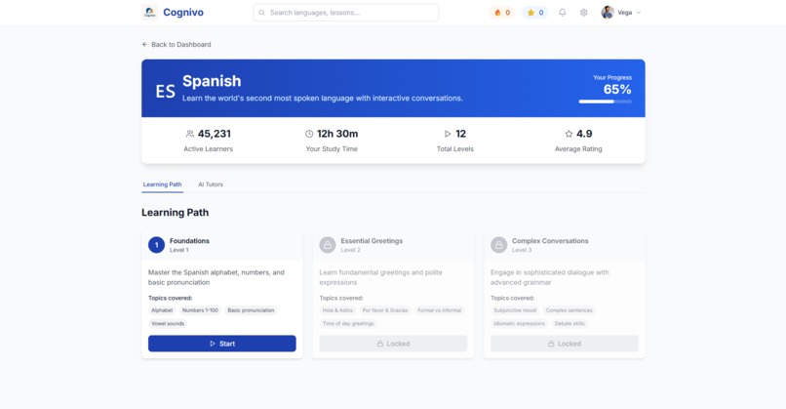Viewport: 786px width, 409px height.
Task: Click the Learning Path section heading
Action: tap(175, 212)
